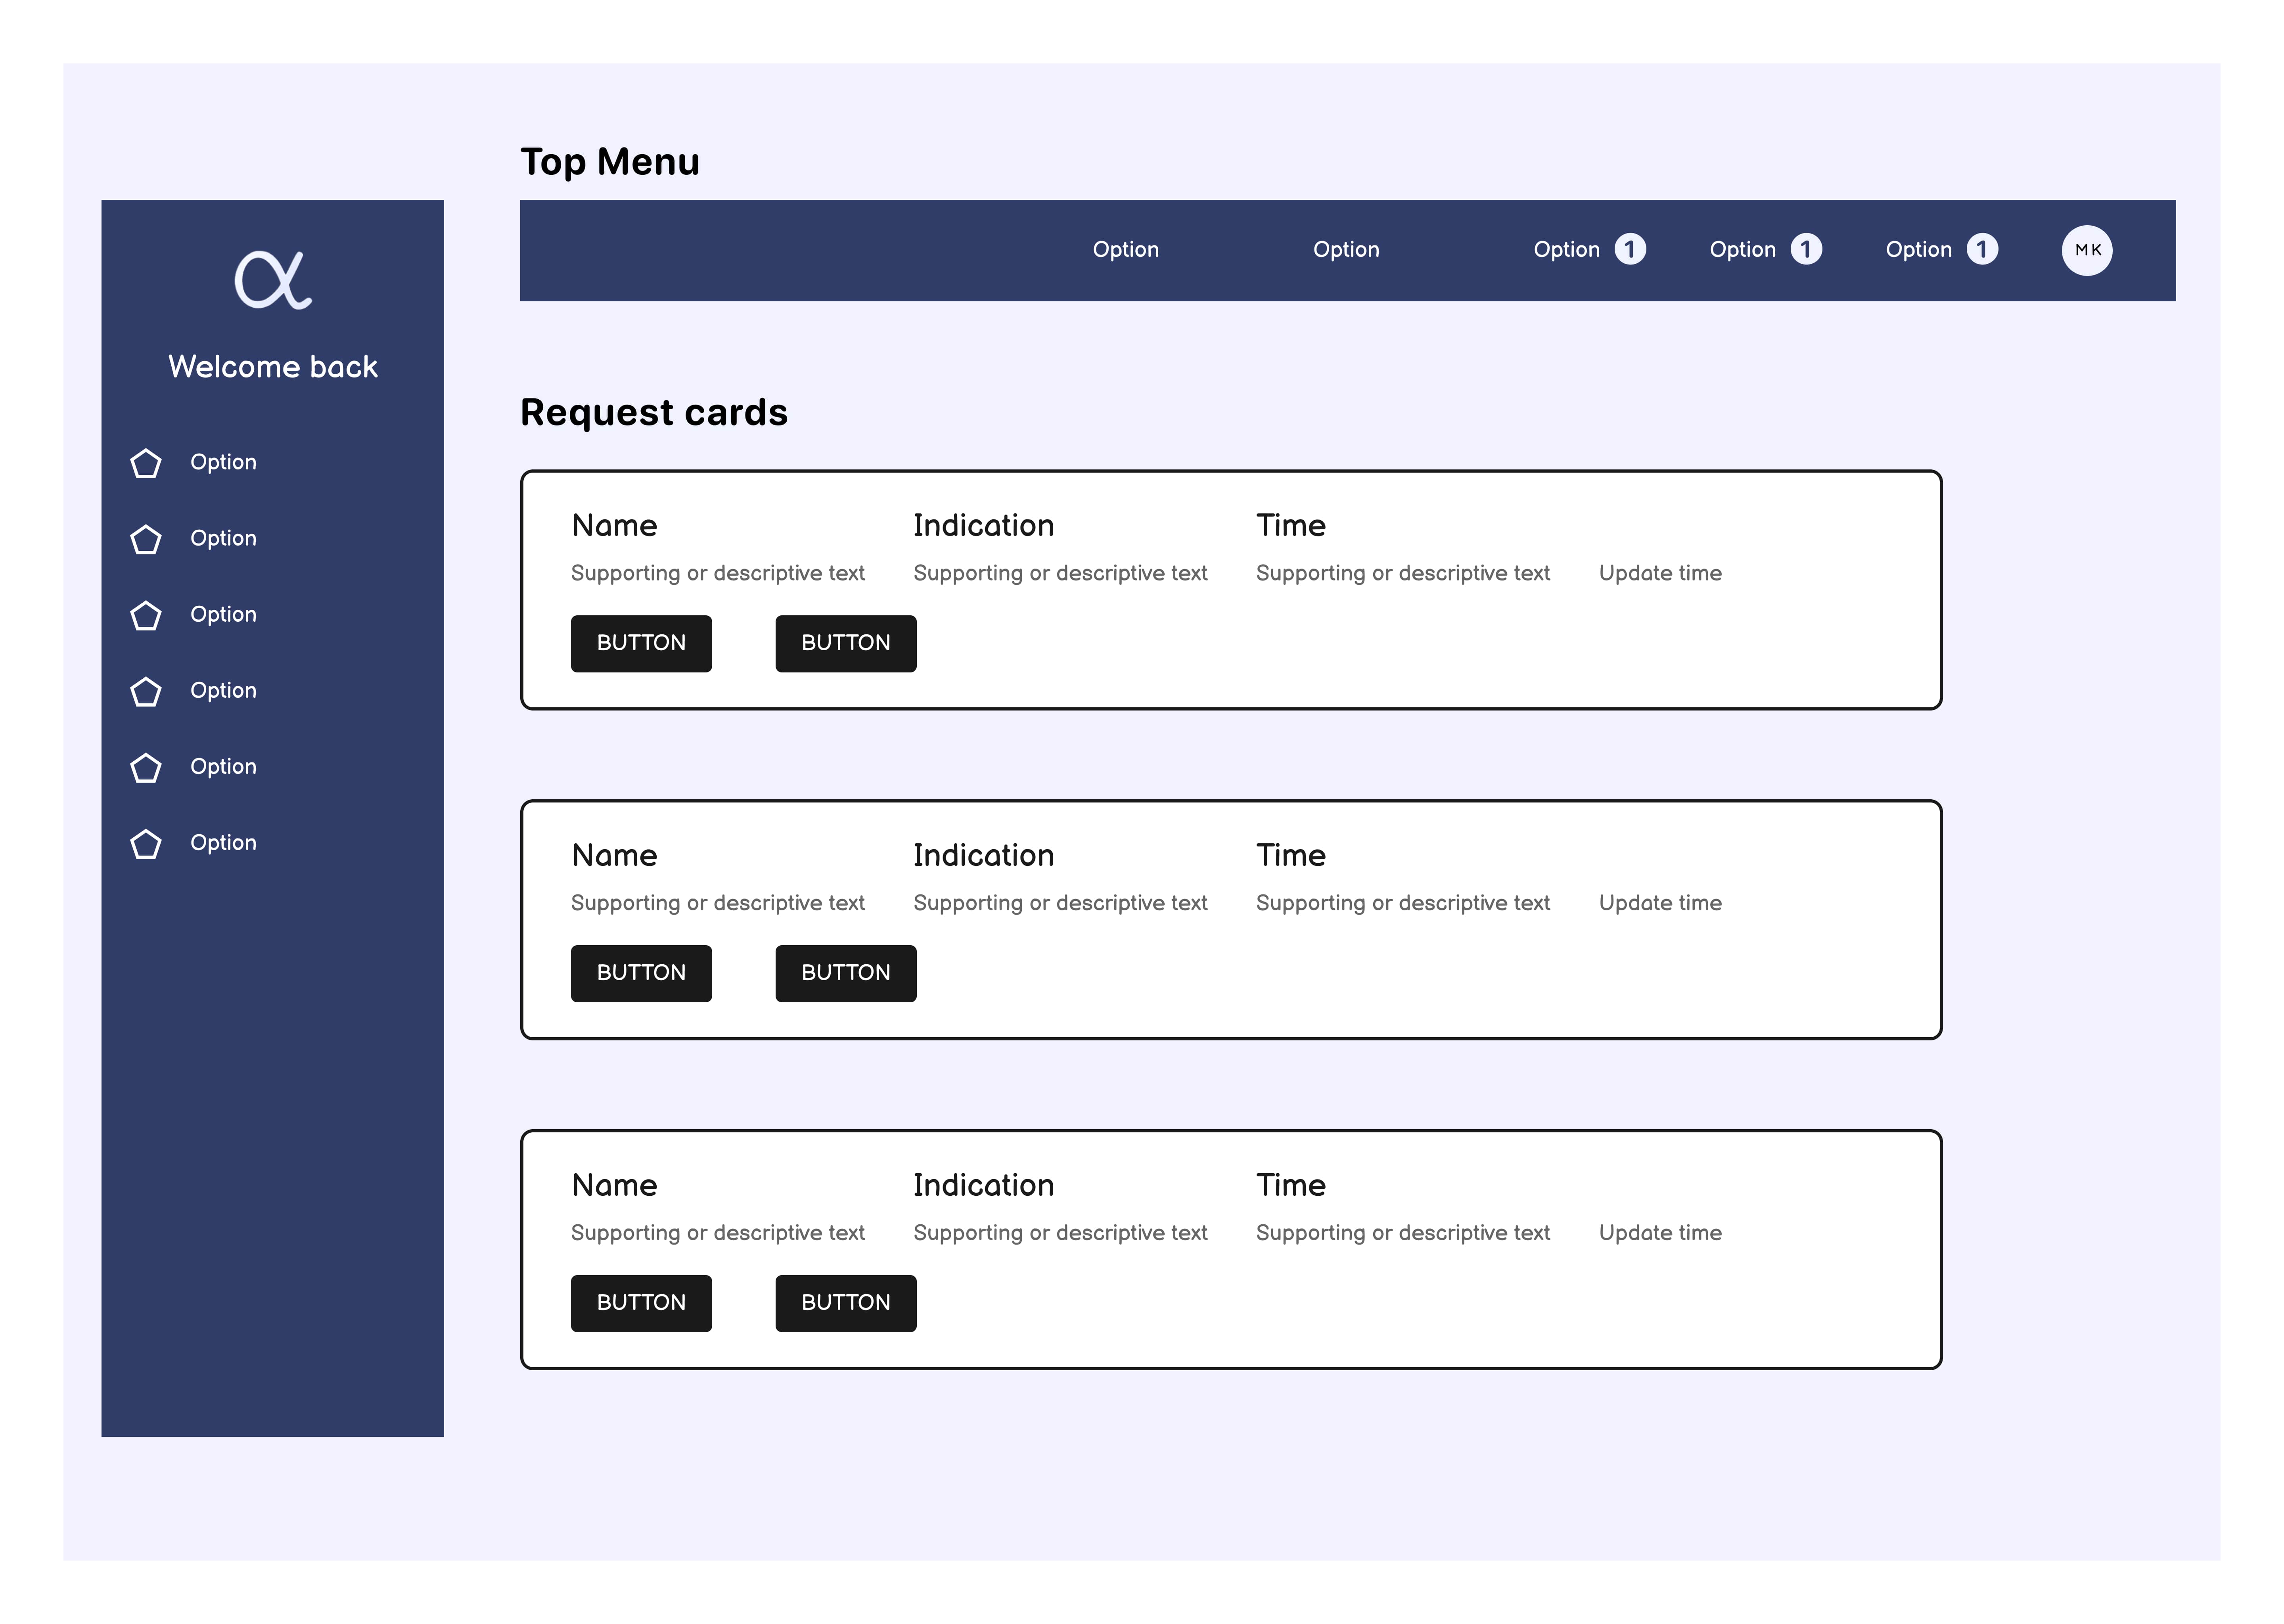Click the notification badge on the third top-menu Option
This screenshot has width=2284, height=1624.
click(1630, 249)
